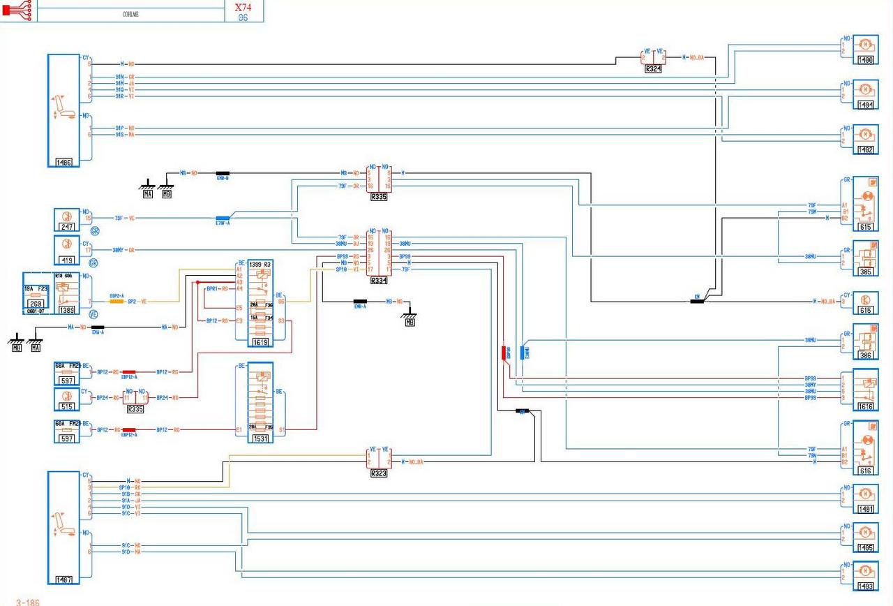
Task: Click the 3-186 page number
Action: coord(28,601)
